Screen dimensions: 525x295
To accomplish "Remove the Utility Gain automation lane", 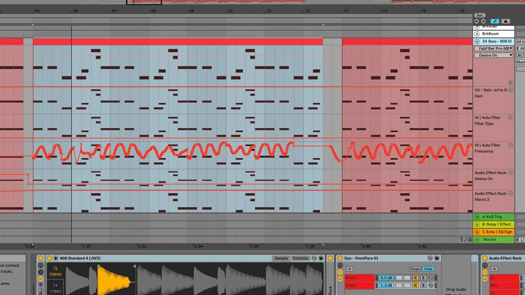I will [510, 90].
